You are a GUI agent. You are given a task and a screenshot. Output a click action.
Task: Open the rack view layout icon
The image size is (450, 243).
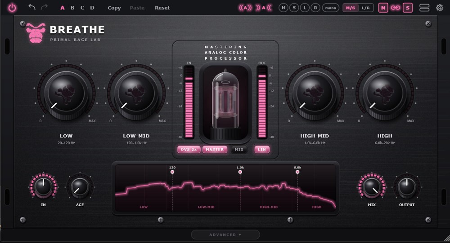point(424,8)
